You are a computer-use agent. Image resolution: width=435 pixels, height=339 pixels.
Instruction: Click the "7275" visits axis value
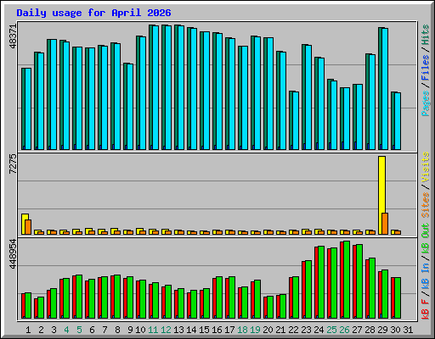[x=14, y=164]
